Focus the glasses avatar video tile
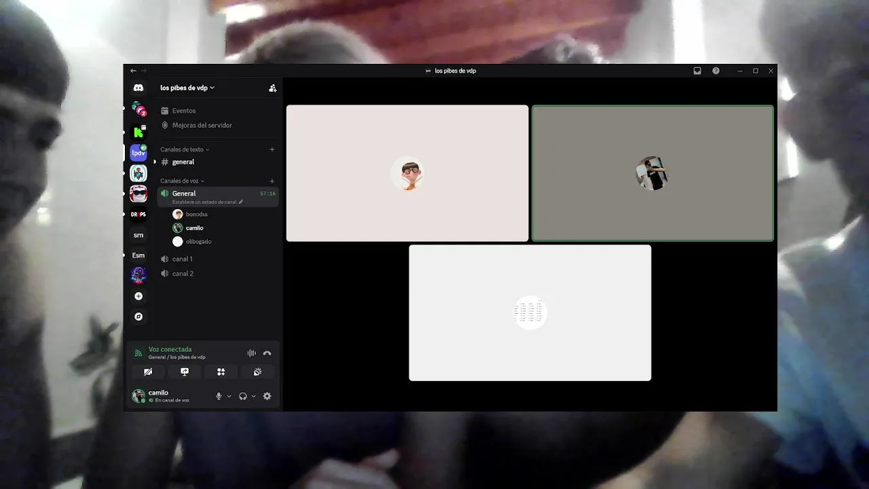 tap(407, 173)
